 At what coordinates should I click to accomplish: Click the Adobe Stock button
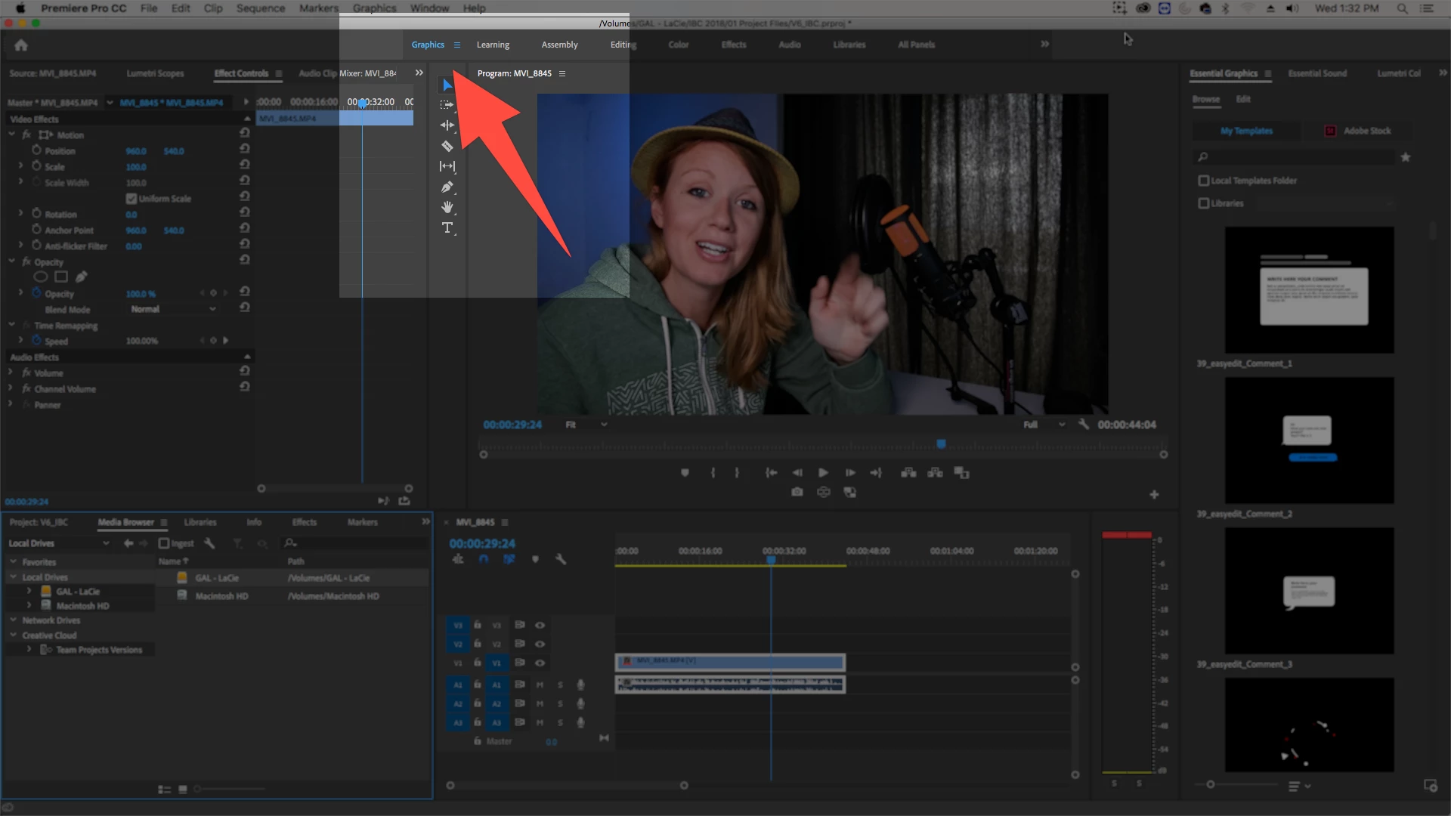(1358, 131)
